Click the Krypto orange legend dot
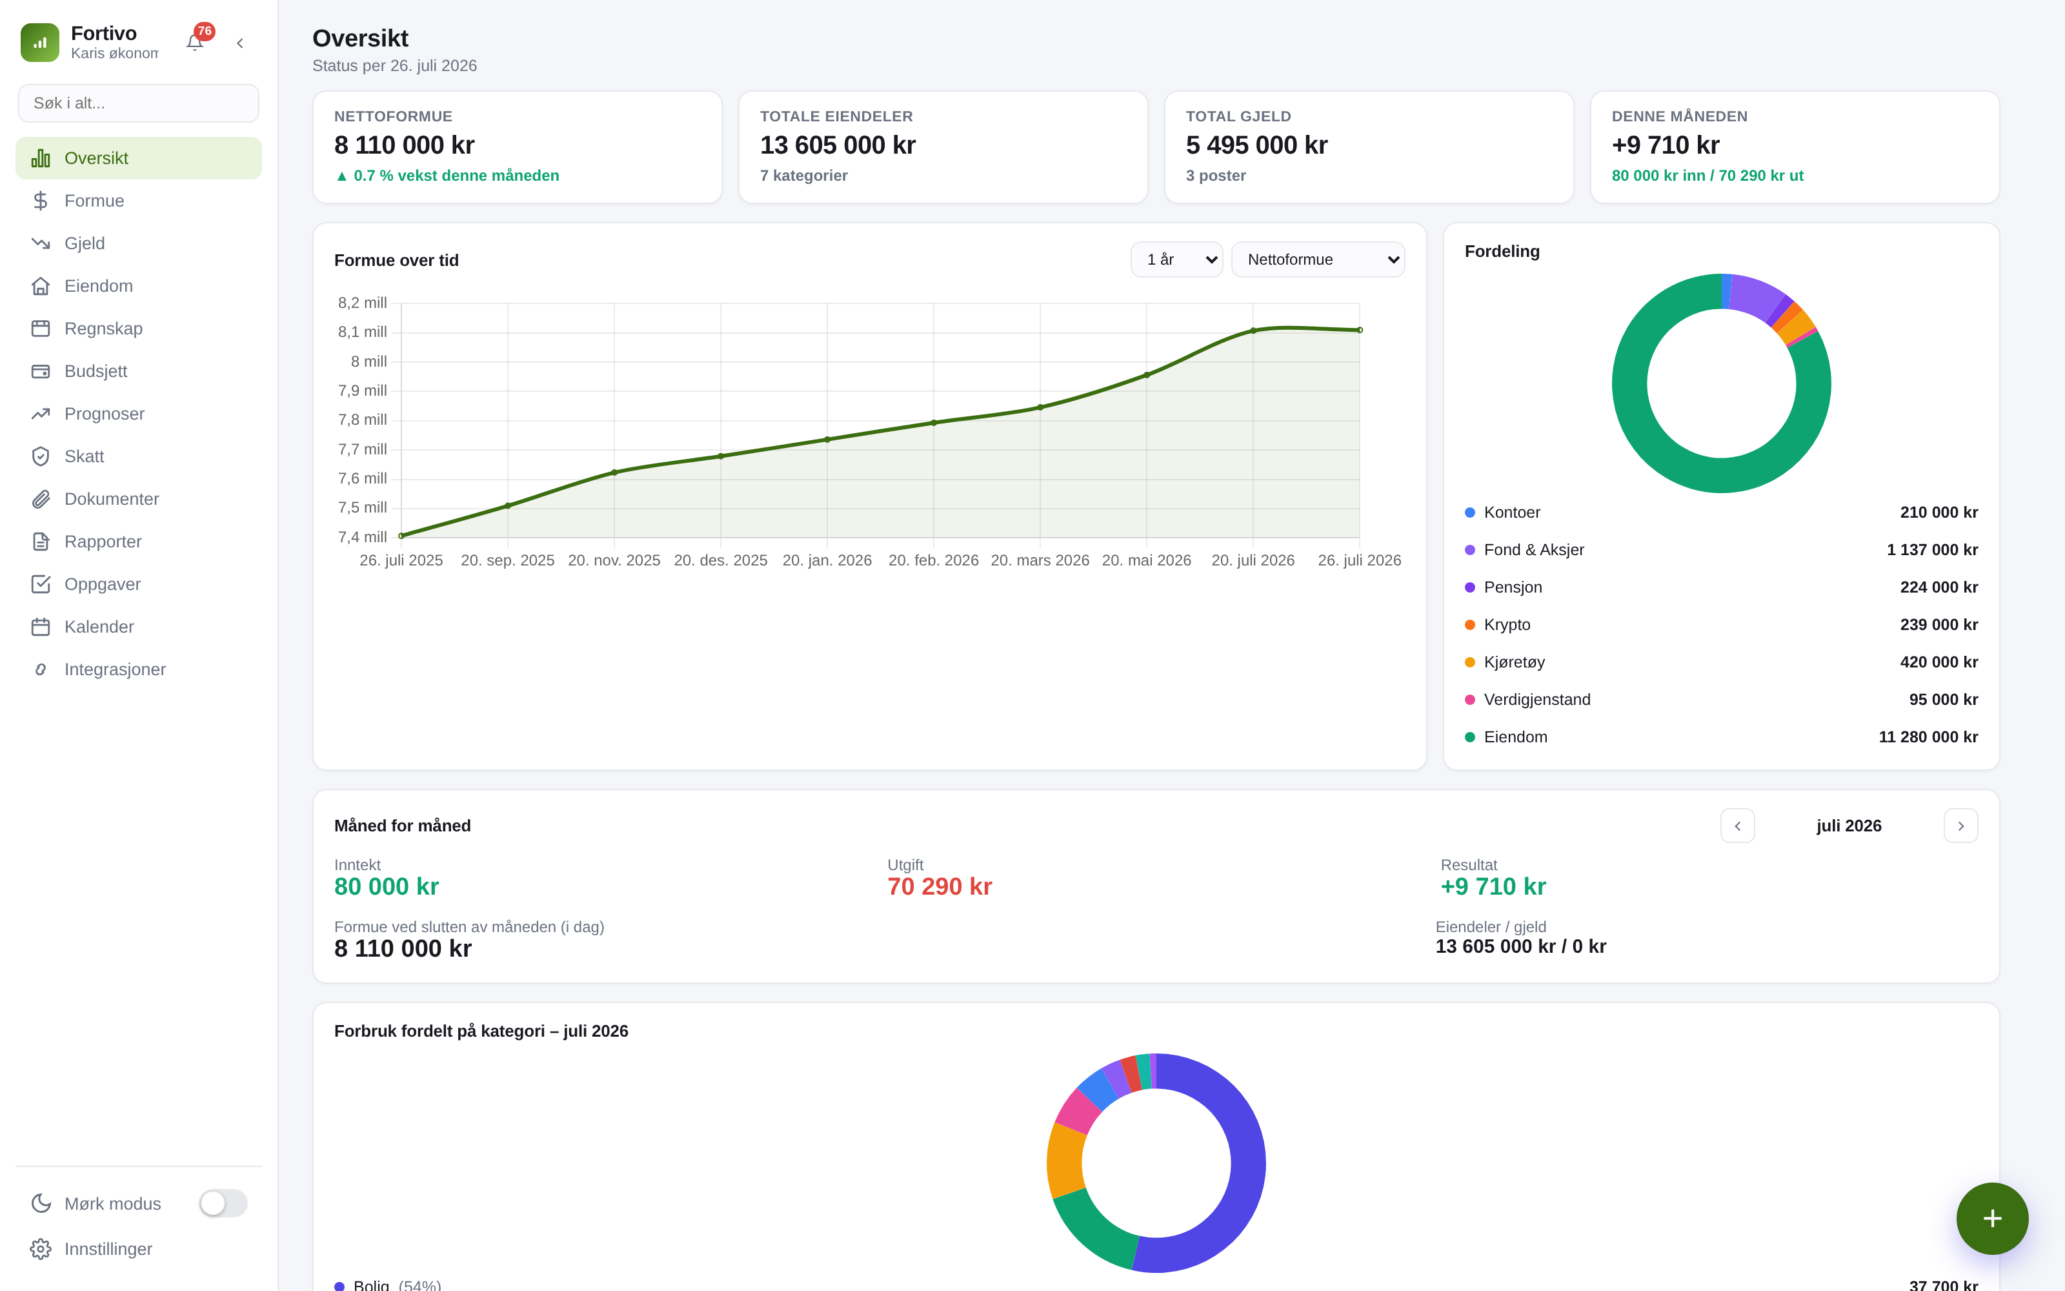The width and height of the screenshot is (2065, 1291). (1469, 625)
